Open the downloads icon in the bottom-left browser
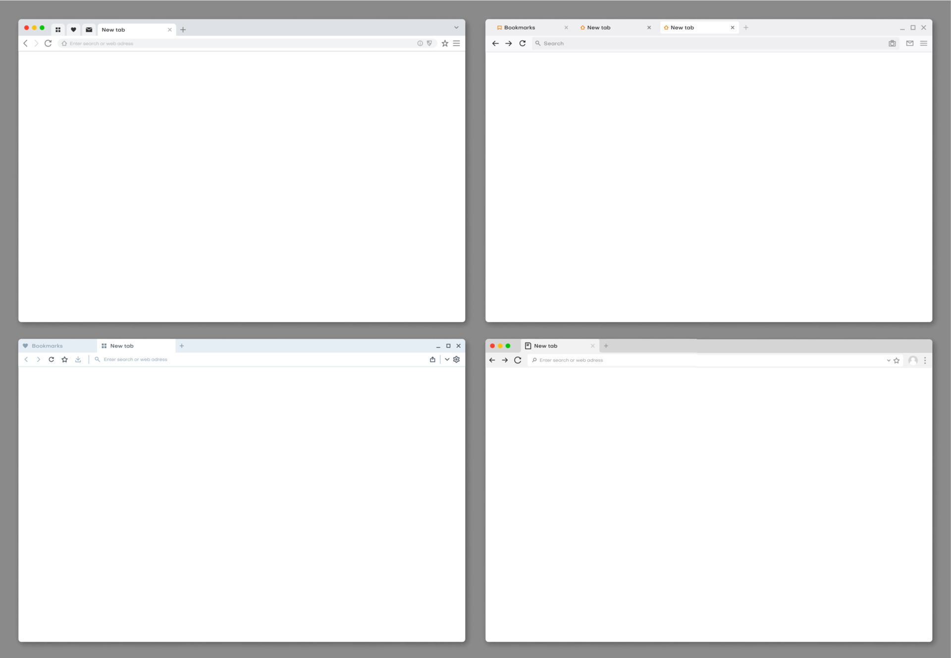 click(78, 359)
